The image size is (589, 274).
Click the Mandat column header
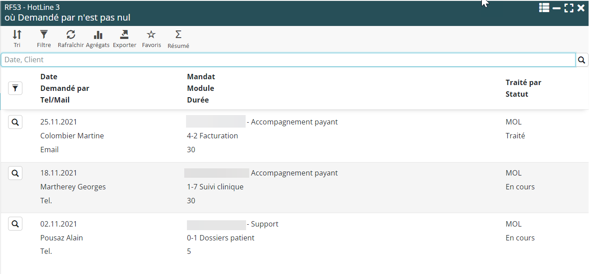coord(201,77)
